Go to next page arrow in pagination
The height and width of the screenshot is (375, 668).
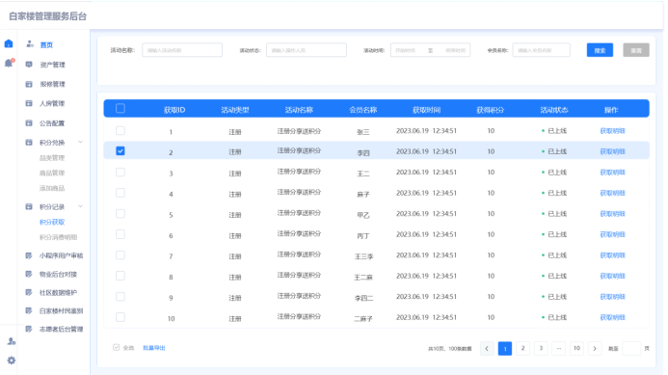[595, 349]
